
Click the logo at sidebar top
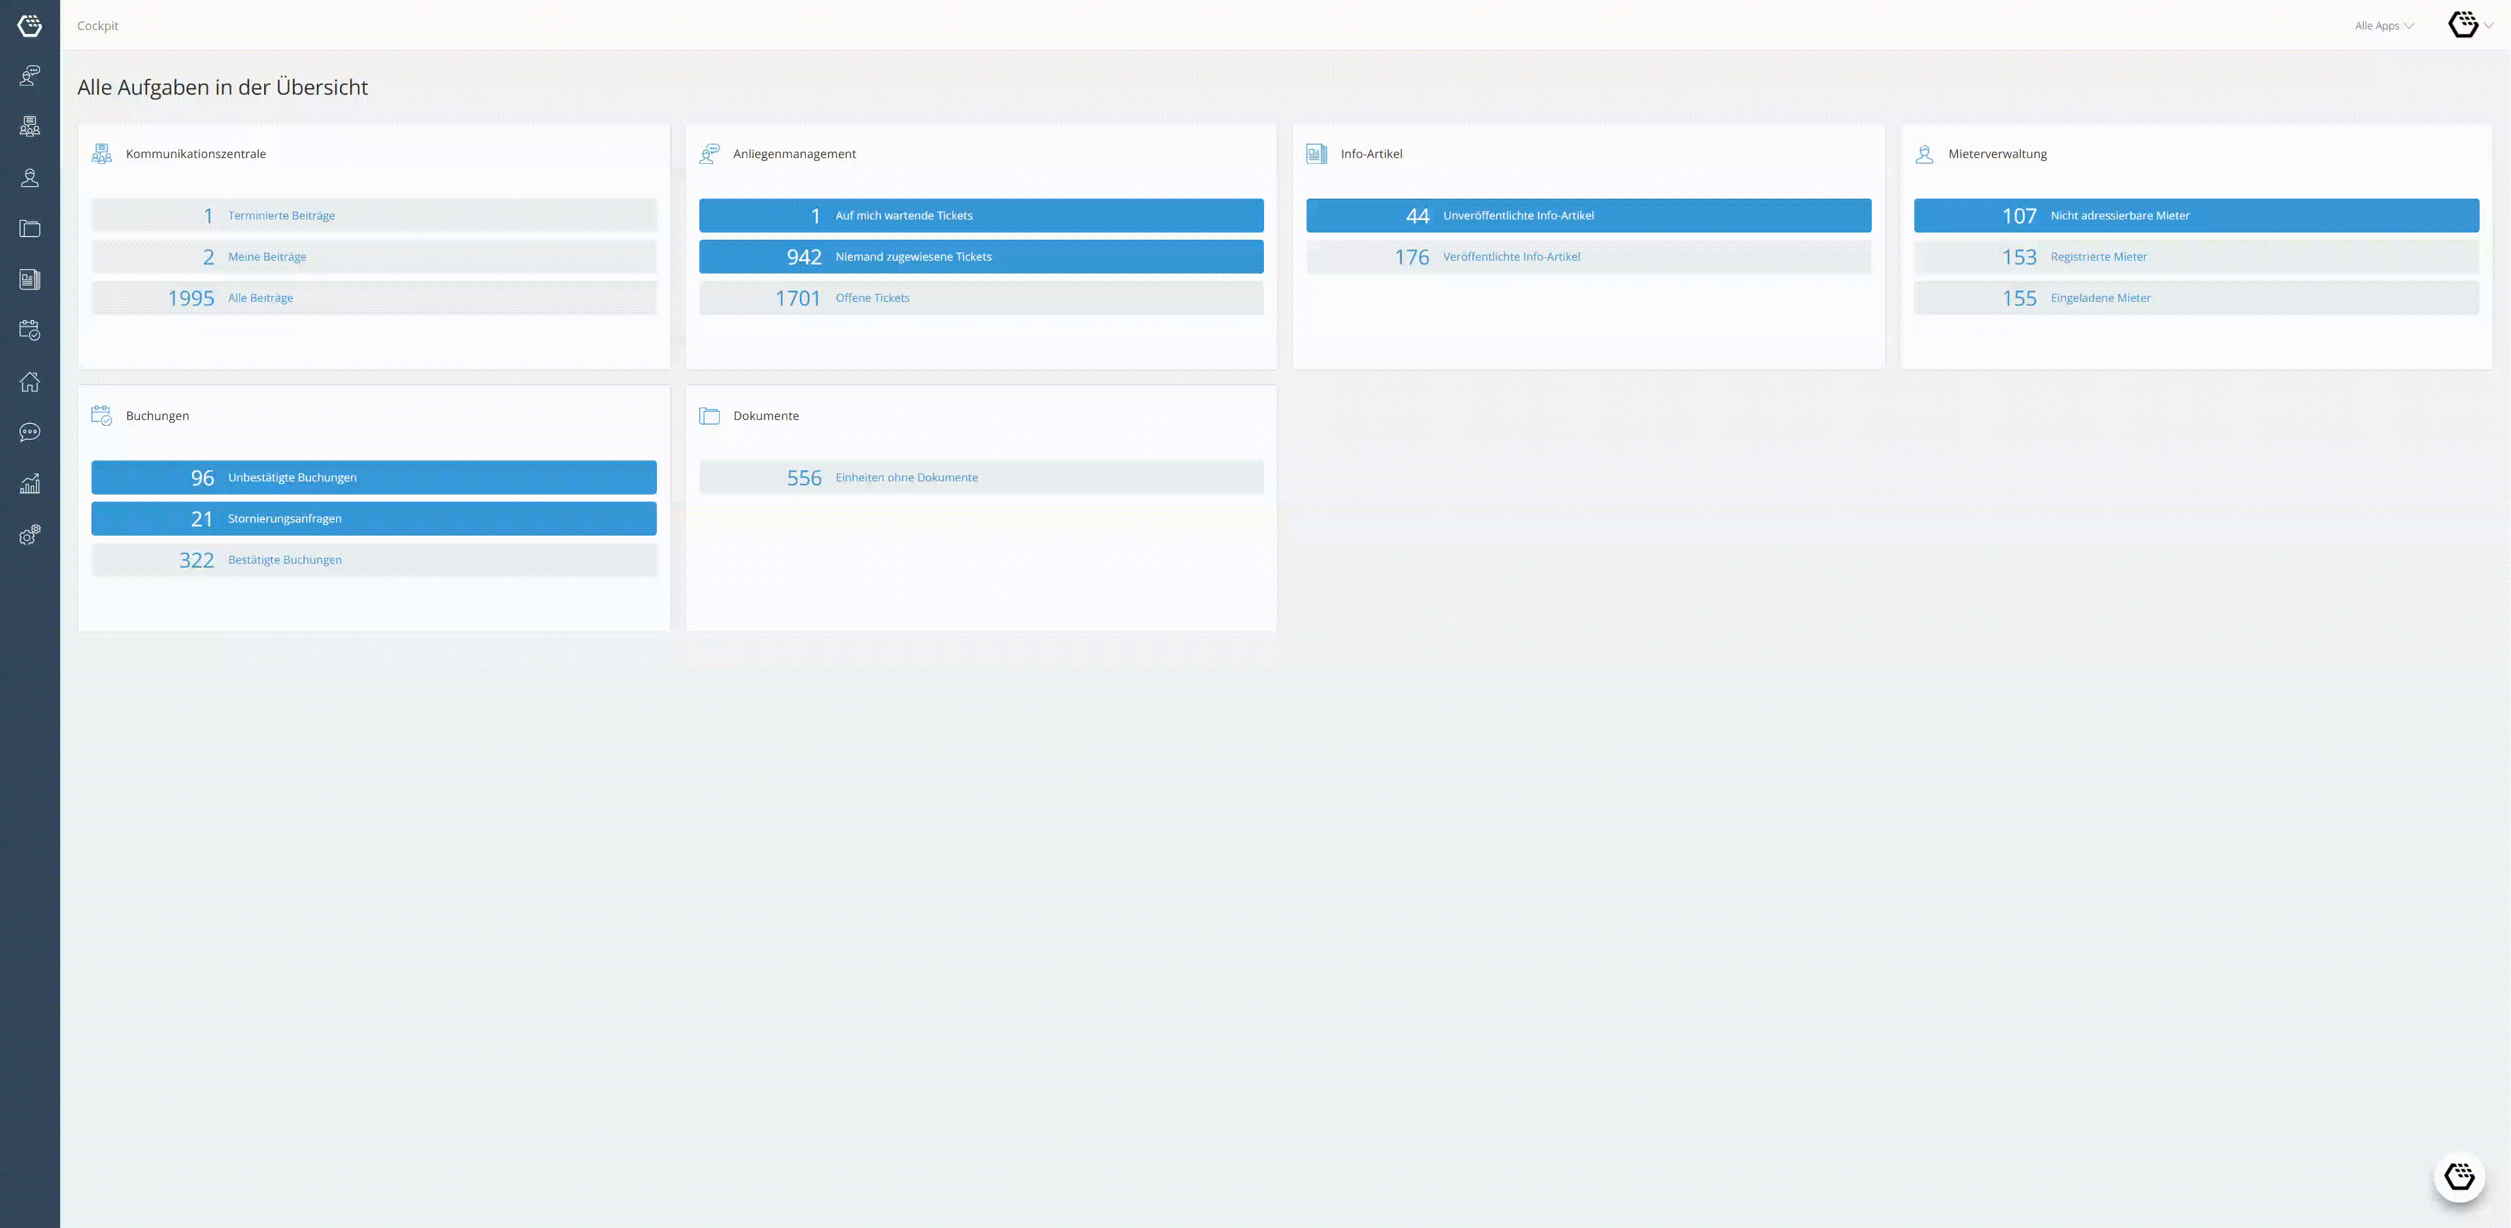coord(29,25)
